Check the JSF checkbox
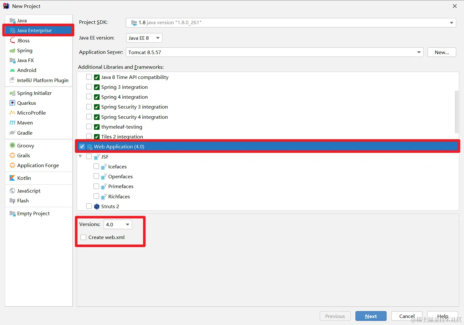This screenshot has height=325, width=464. (x=89, y=157)
